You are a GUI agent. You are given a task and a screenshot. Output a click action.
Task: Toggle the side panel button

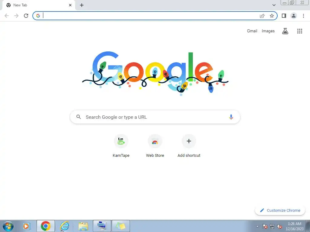click(x=284, y=16)
